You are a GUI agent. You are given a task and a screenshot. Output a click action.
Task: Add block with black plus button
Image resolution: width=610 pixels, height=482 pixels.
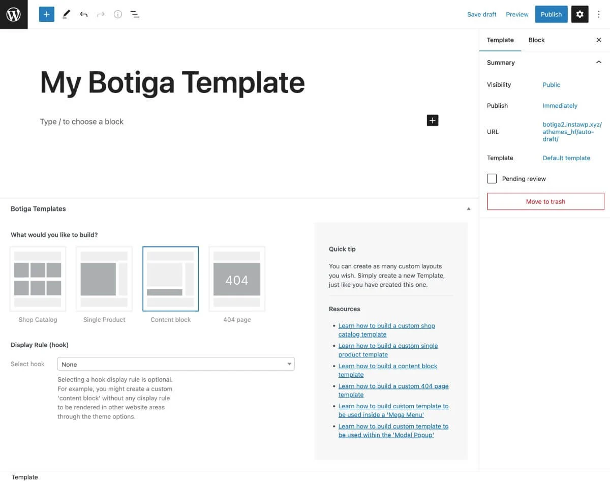pos(432,120)
